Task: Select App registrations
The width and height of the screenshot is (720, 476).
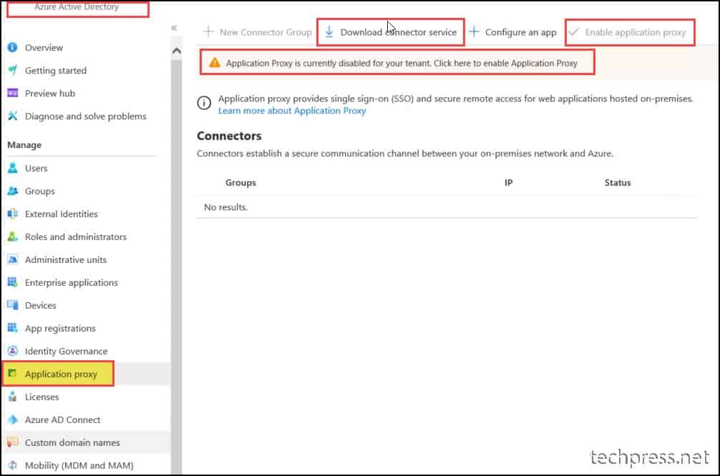Action: coord(60,328)
